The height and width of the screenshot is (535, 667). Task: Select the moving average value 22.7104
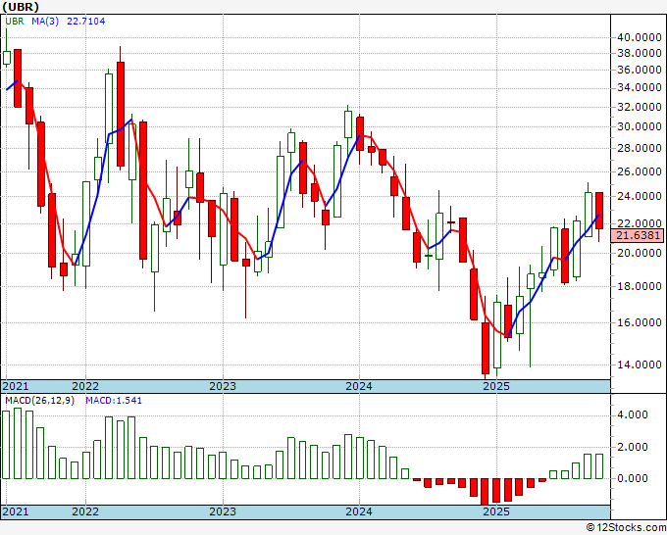[86, 22]
